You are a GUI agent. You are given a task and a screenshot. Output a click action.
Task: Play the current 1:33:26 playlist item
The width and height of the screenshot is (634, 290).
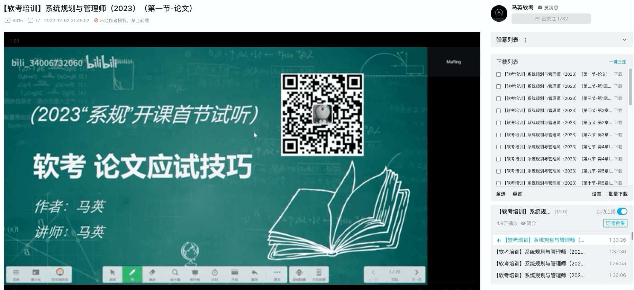point(561,240)
